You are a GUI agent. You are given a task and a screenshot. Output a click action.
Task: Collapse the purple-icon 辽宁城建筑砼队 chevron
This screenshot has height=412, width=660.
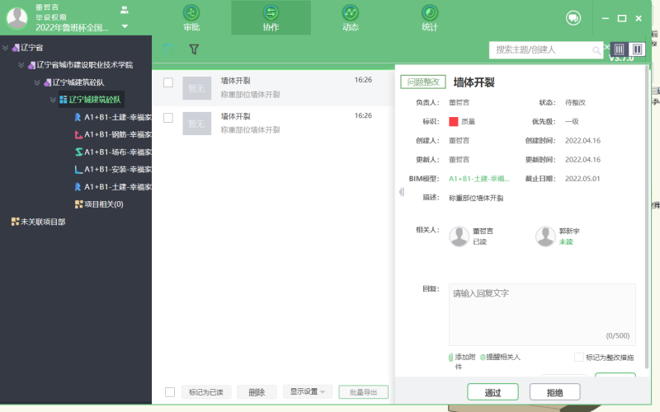click(x=37, y=82)
